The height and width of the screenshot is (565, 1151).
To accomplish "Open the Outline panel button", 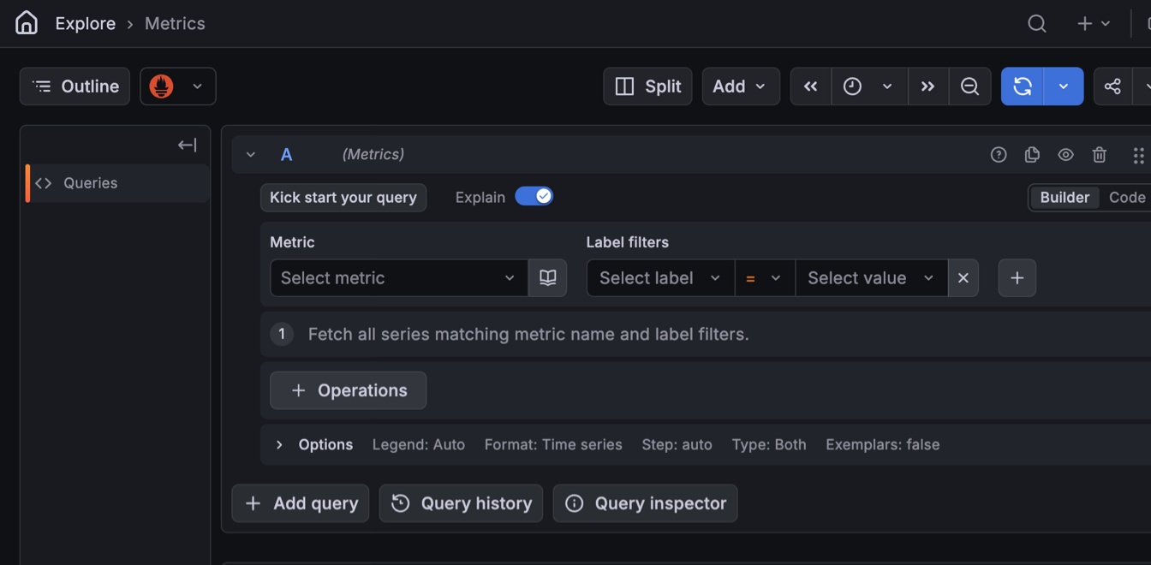I will pos(75,86).
